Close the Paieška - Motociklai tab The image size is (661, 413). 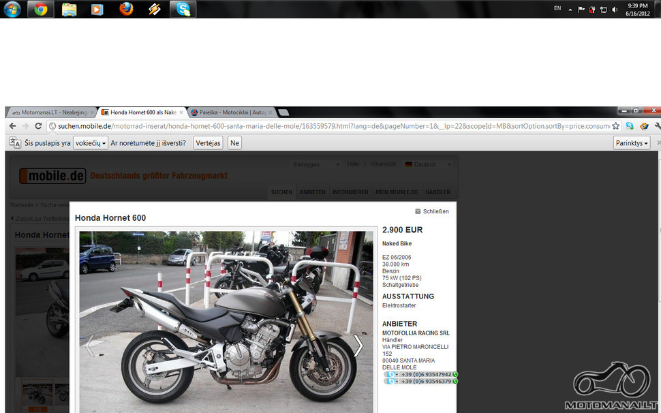[x=271, y=112]
